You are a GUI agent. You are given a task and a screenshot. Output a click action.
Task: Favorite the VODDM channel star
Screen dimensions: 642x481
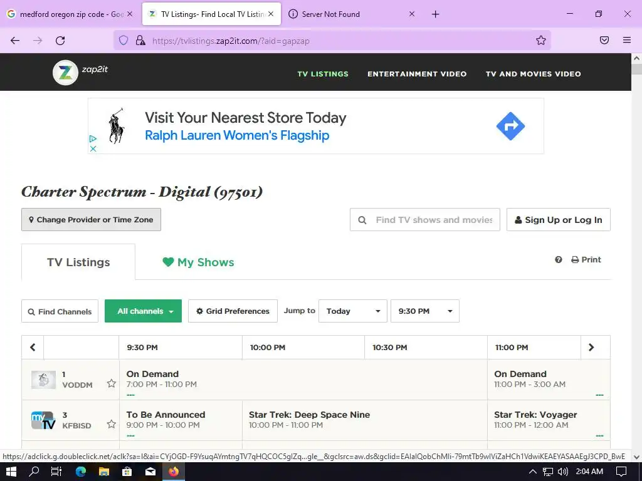point(112,383)
